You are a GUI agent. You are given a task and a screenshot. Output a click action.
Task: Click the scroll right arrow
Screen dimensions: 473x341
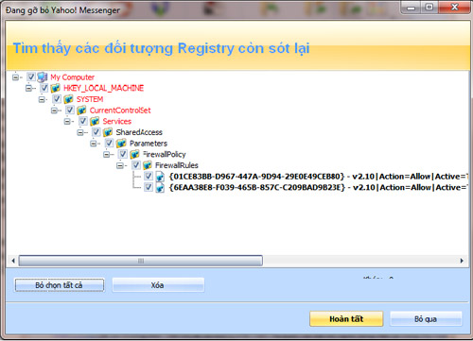(x=462, y=261)
